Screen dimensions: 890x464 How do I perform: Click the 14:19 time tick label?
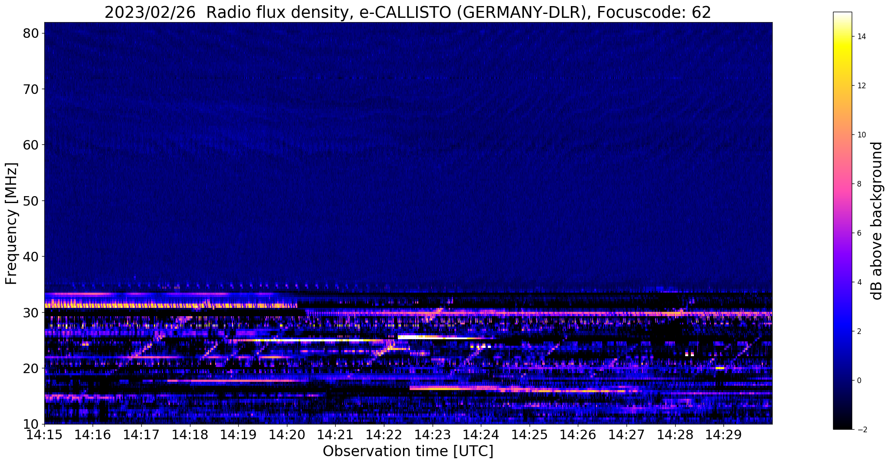pos(238,435)
